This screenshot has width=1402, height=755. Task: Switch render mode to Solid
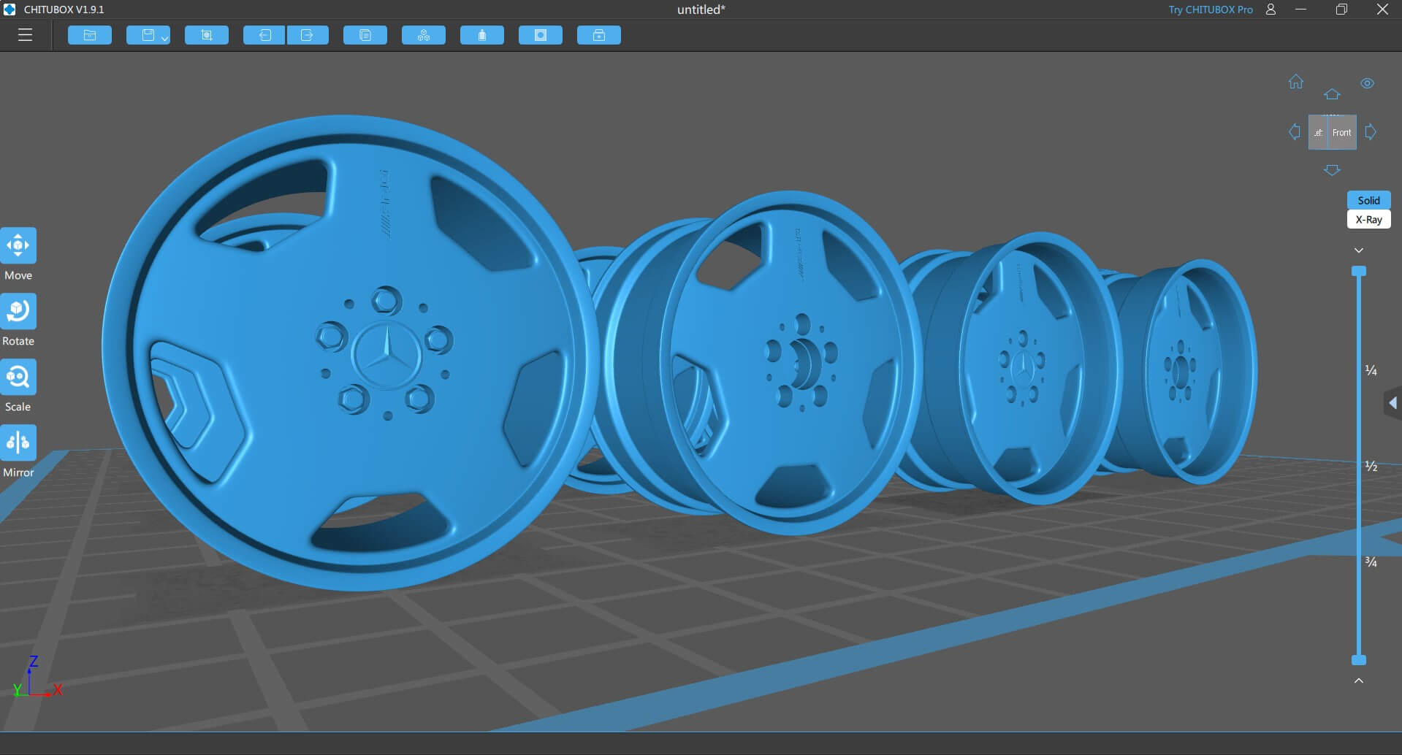(x=1368, y=200)
